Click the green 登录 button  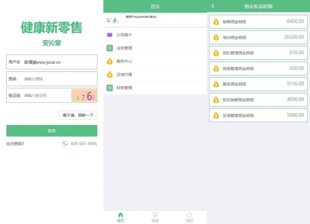(x=52, y=131)
